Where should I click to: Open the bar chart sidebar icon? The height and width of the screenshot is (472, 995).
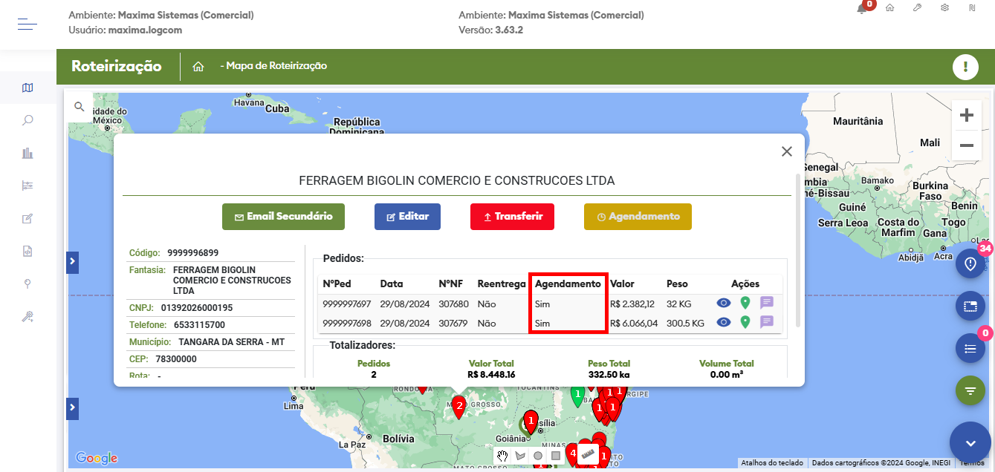pos(27,153)
